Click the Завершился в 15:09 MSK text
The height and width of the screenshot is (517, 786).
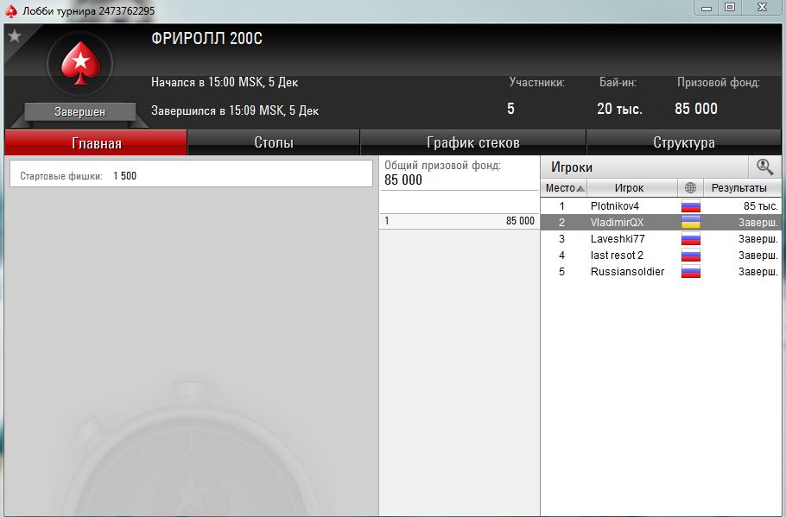(x=235, y=110)
